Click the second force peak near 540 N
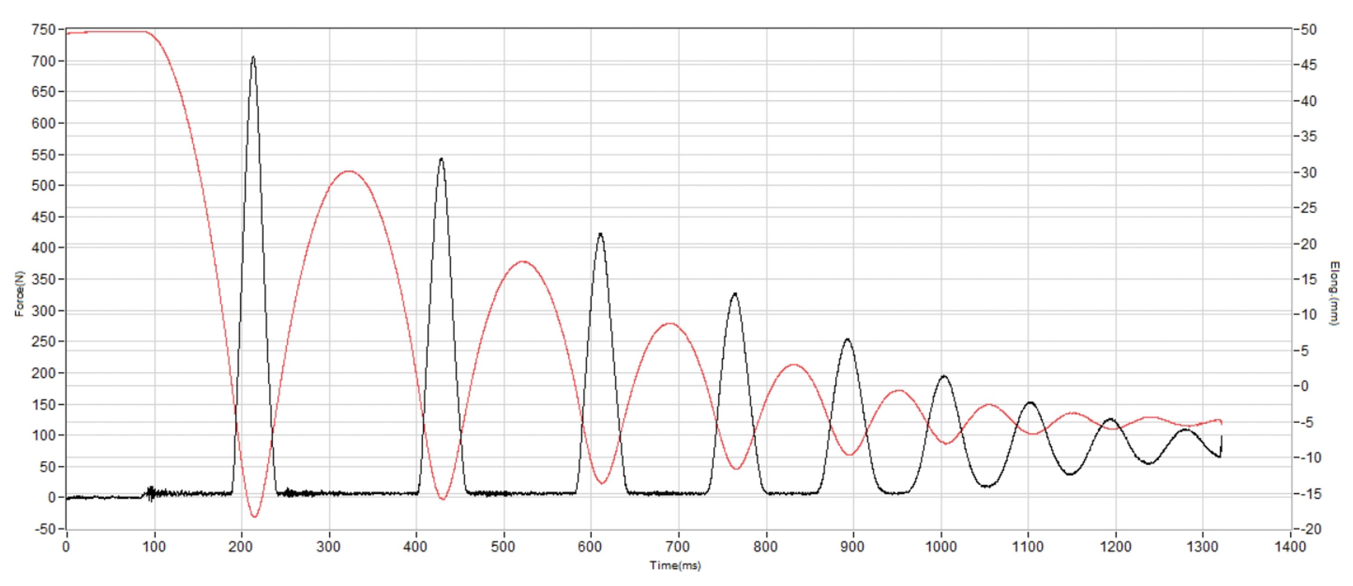The width and height of the screenshot is (1353, 586). (441, 160)
